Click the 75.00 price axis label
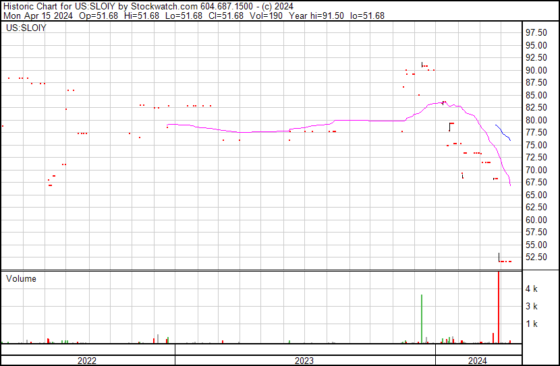The image size is (560, 366). [x=536, y=145]
